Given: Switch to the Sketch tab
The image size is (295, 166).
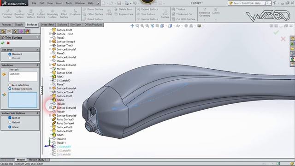Looking at the screenshot, I should coord(19,25).
